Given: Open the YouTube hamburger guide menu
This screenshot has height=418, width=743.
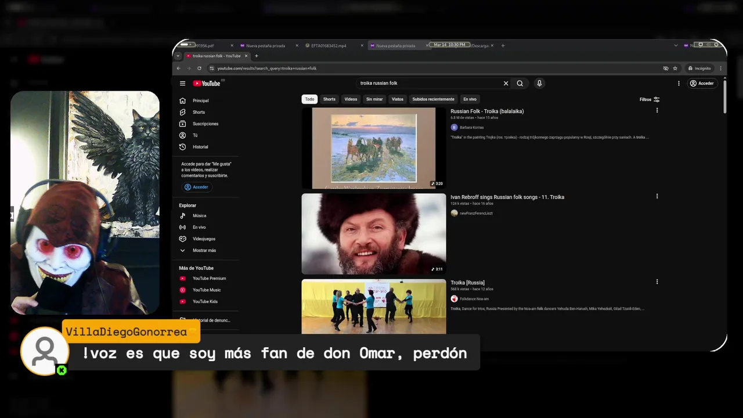Looking at the screenshot, I should click(x=182, y=83).
